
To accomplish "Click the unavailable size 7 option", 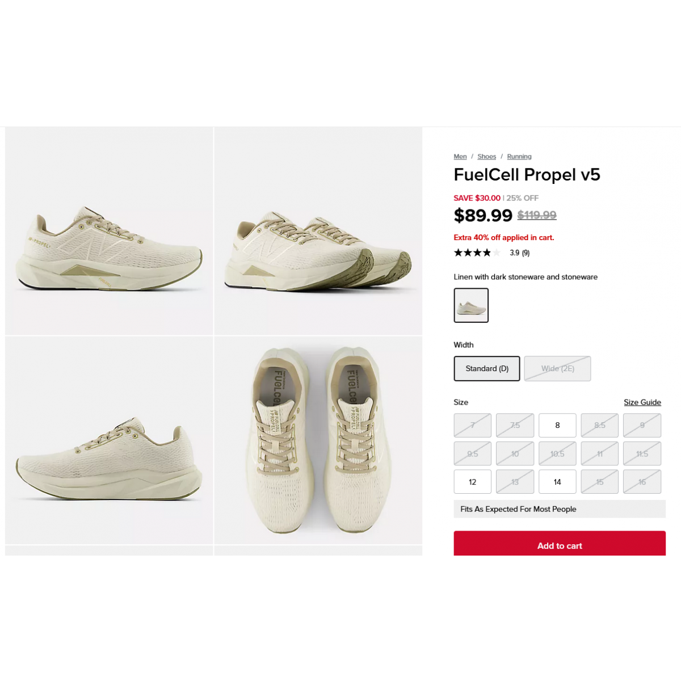I will click(473, 425).
